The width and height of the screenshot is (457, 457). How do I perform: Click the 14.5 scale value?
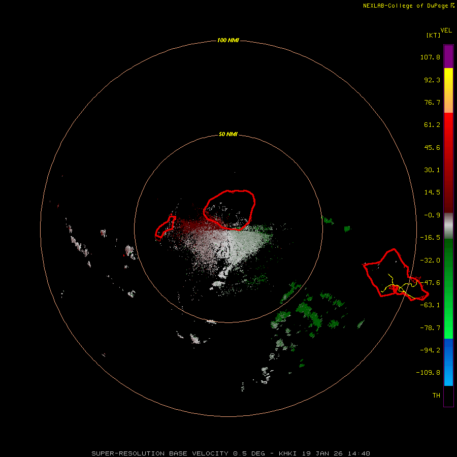click(x=432, y=192)
